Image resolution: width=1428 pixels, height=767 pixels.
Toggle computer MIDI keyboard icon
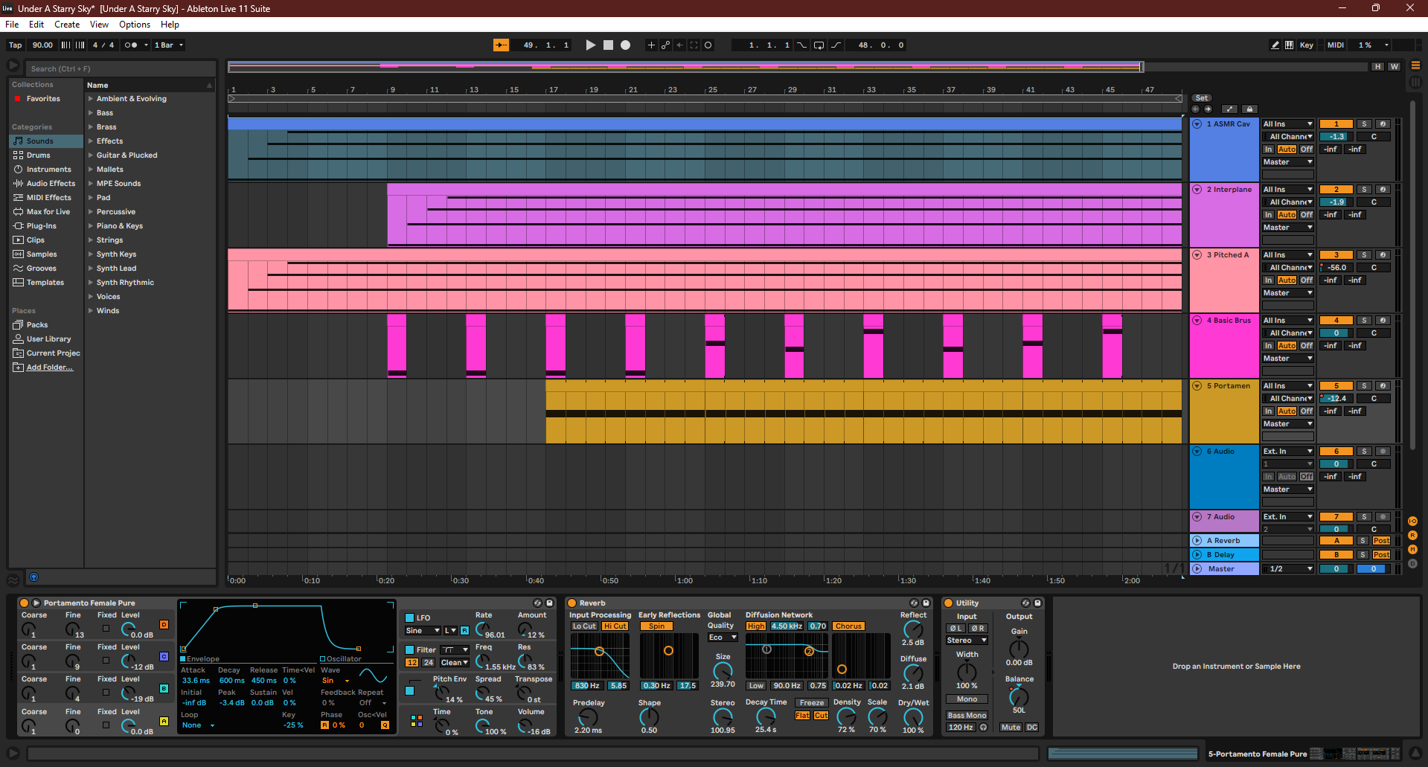[1289, 45]
